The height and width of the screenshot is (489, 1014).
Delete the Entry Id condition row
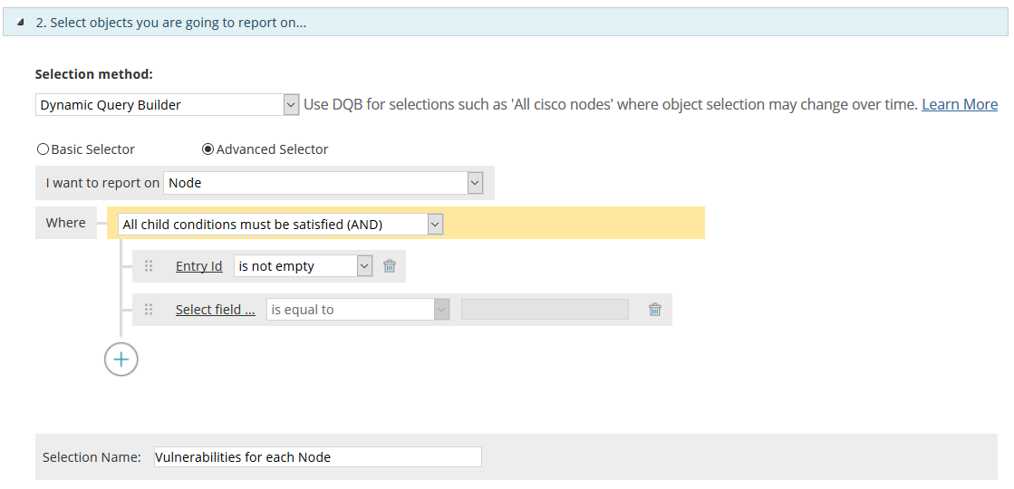390,266
